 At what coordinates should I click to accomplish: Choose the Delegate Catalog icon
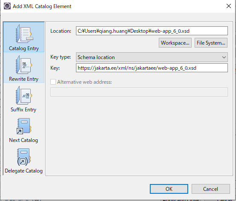pos(24,157)
